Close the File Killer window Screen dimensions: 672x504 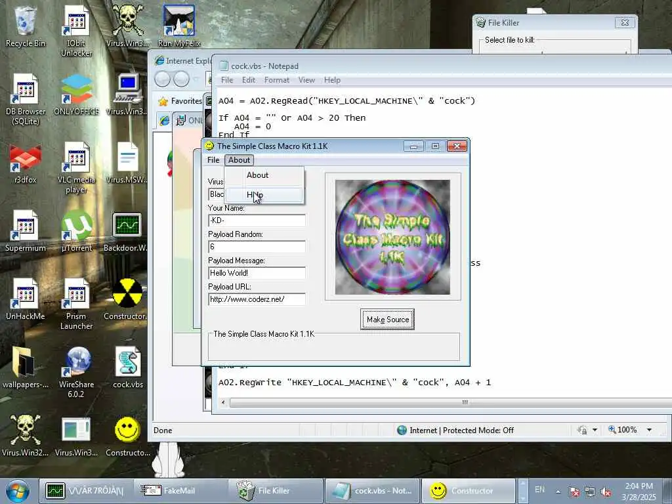(x=625, y=23)
